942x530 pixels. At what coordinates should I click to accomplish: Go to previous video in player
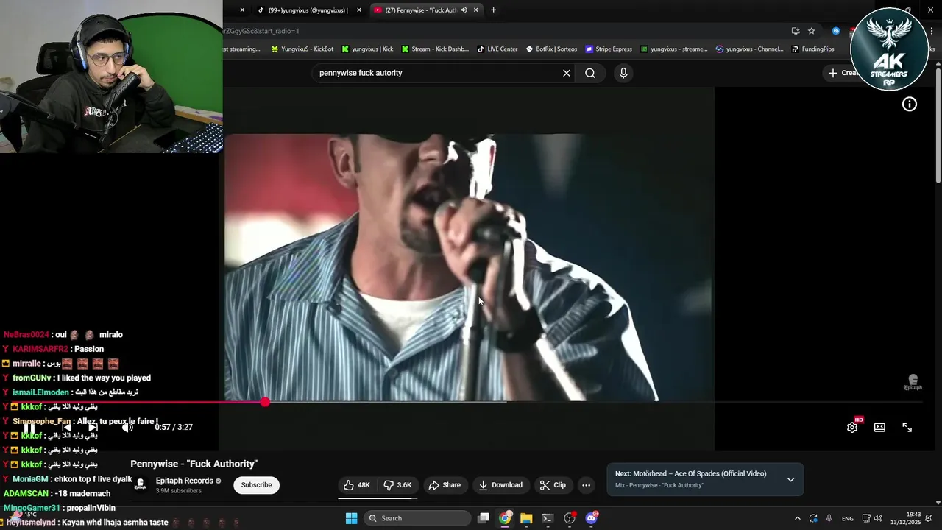click(x=66, y=427)
